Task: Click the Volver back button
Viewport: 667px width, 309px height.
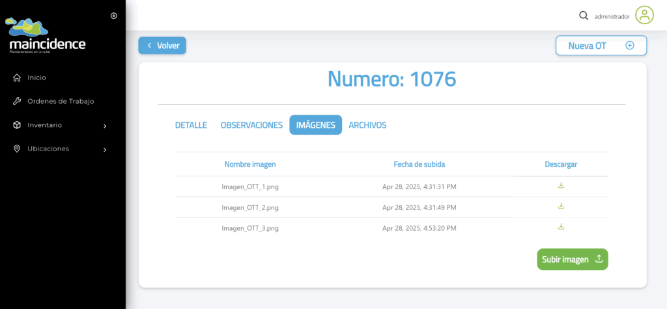Action: point(162,46)
